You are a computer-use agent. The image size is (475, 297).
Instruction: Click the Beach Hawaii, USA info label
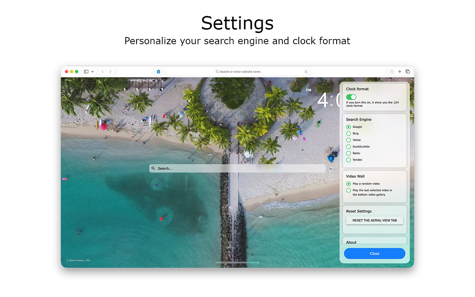(78, 260)
